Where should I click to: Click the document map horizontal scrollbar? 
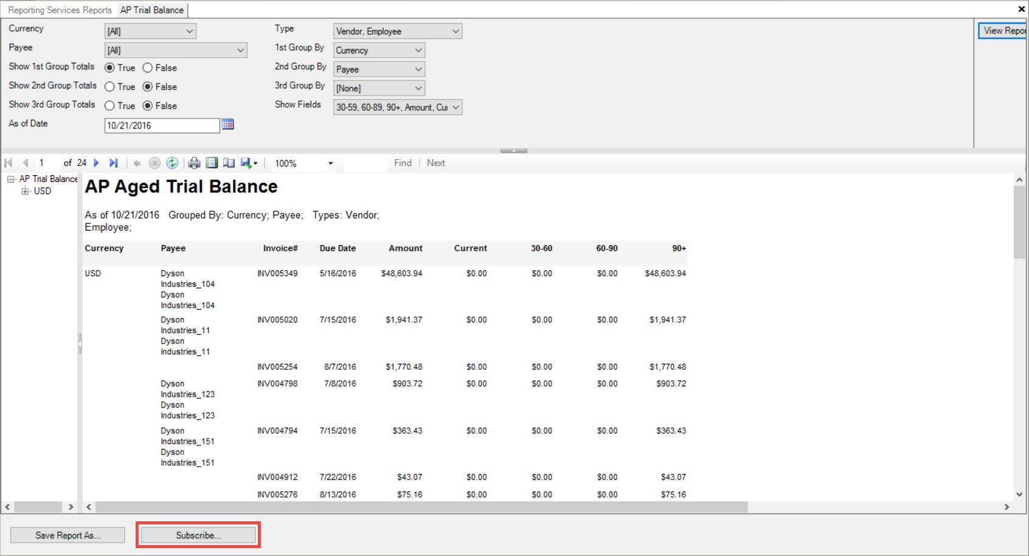pos(38,507)
